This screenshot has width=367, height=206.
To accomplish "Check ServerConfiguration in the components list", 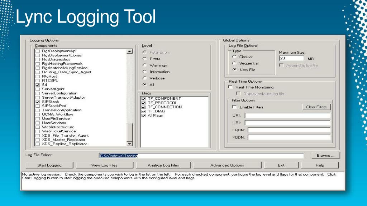I will click(x=38, y=93).
